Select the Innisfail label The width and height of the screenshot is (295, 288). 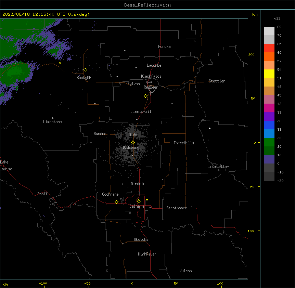142,112
